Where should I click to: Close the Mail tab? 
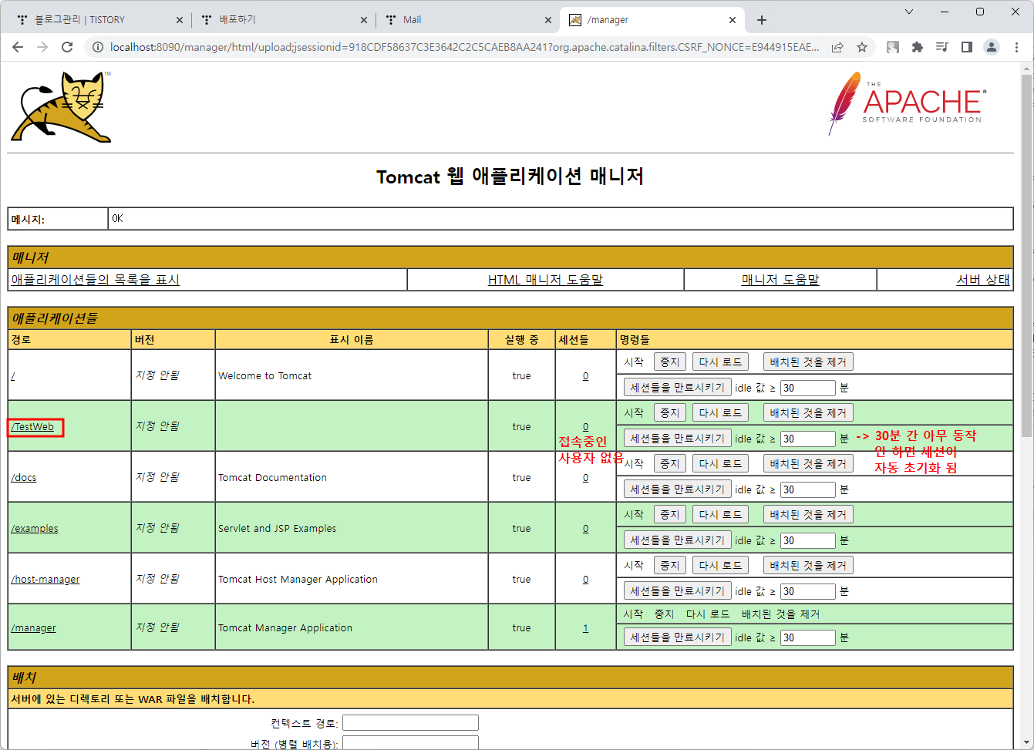(548, 20)
